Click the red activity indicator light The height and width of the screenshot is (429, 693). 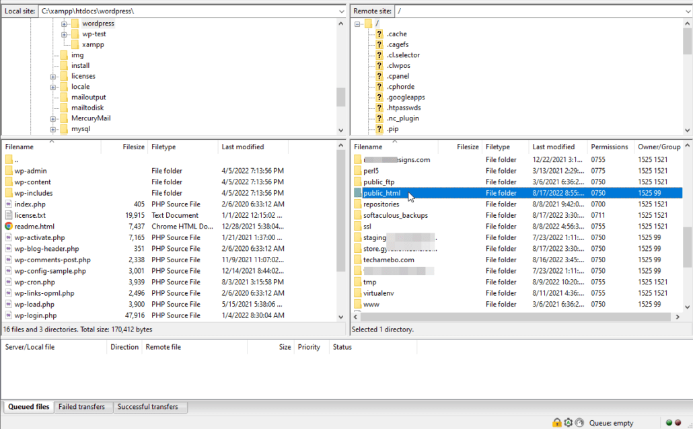(678, 423)
